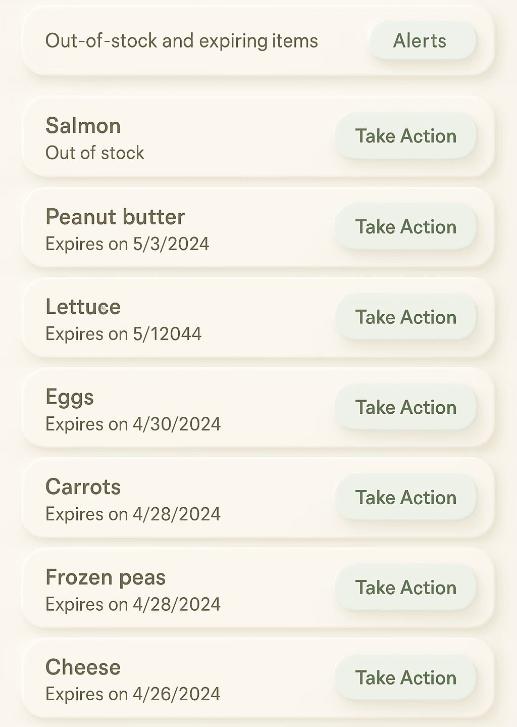Screen dimensions: 517x727
Task: Click the Alerts button
Action: [423, 41]
